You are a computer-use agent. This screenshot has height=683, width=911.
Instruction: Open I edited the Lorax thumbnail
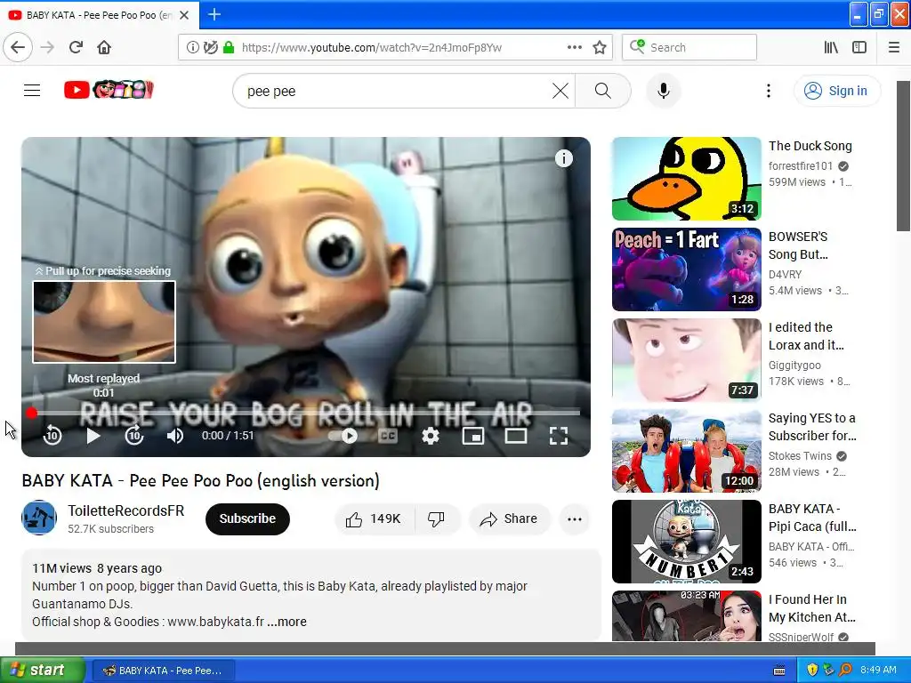[686, 360]
